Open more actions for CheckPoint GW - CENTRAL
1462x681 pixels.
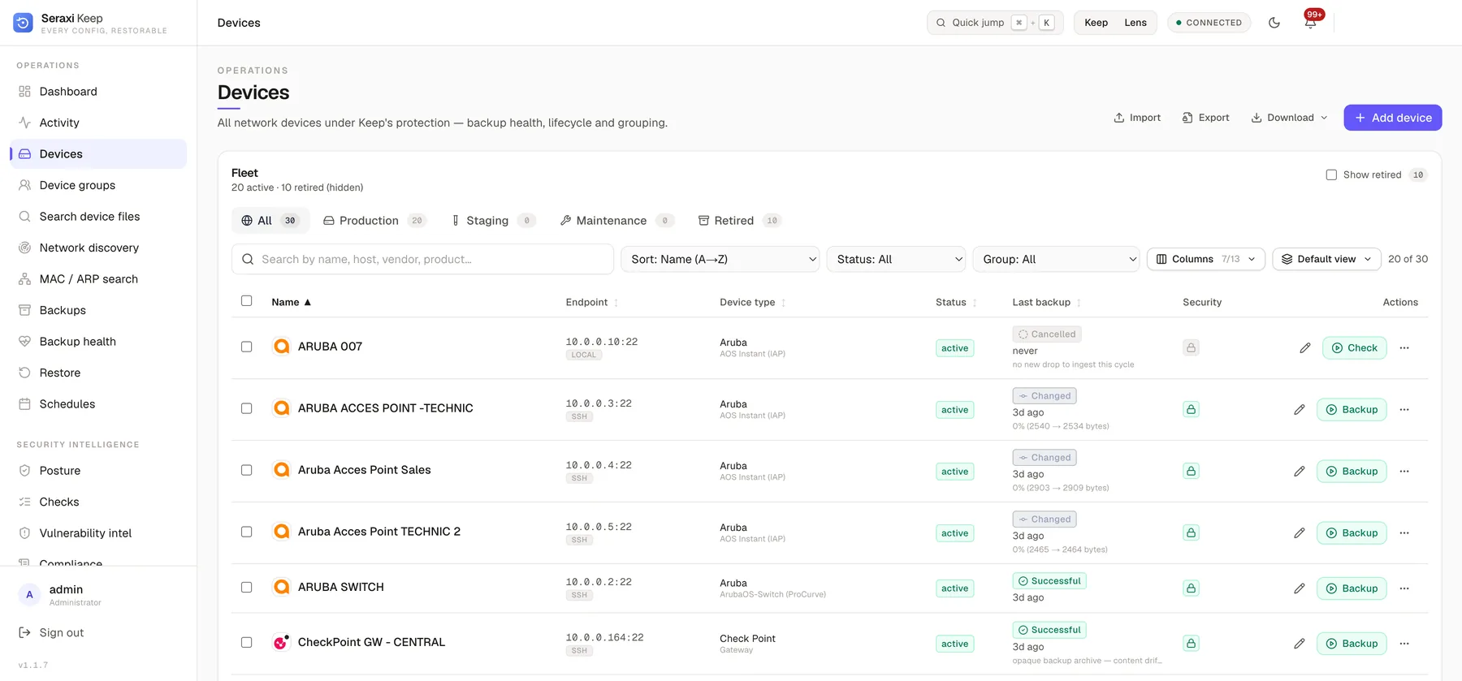click(x=1404, y=644)
